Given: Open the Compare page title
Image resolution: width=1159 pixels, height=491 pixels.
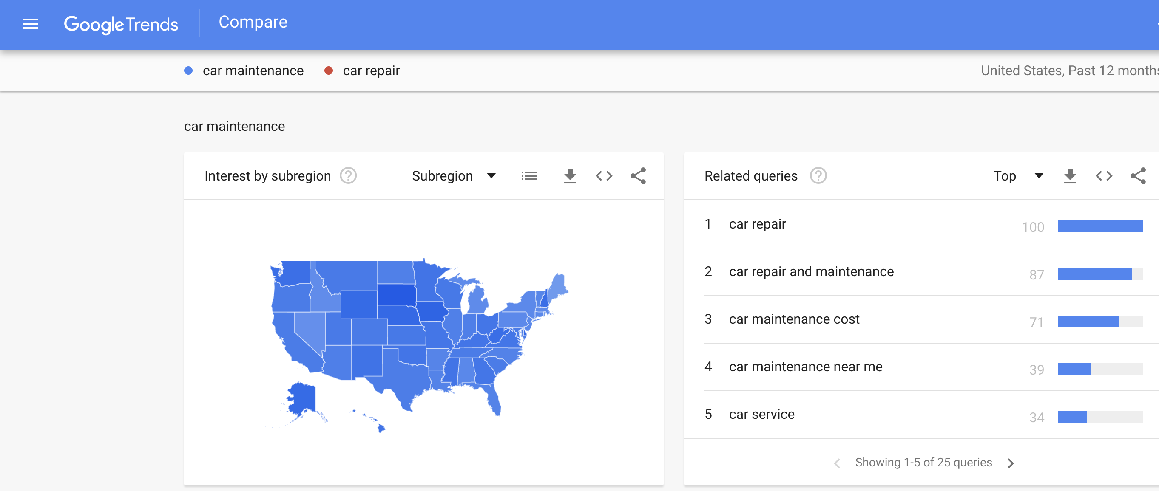Looking at the screenshot, I should 253,22.
